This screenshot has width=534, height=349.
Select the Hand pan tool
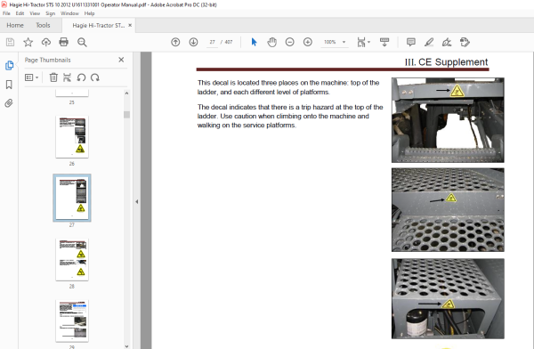[x=271, y=42]
